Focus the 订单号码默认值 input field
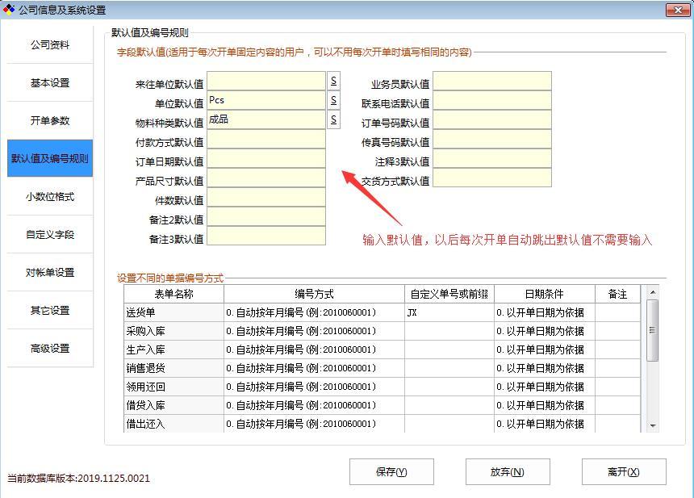The height and width of the screenshot is (498, 694). (x=492, y=119)
